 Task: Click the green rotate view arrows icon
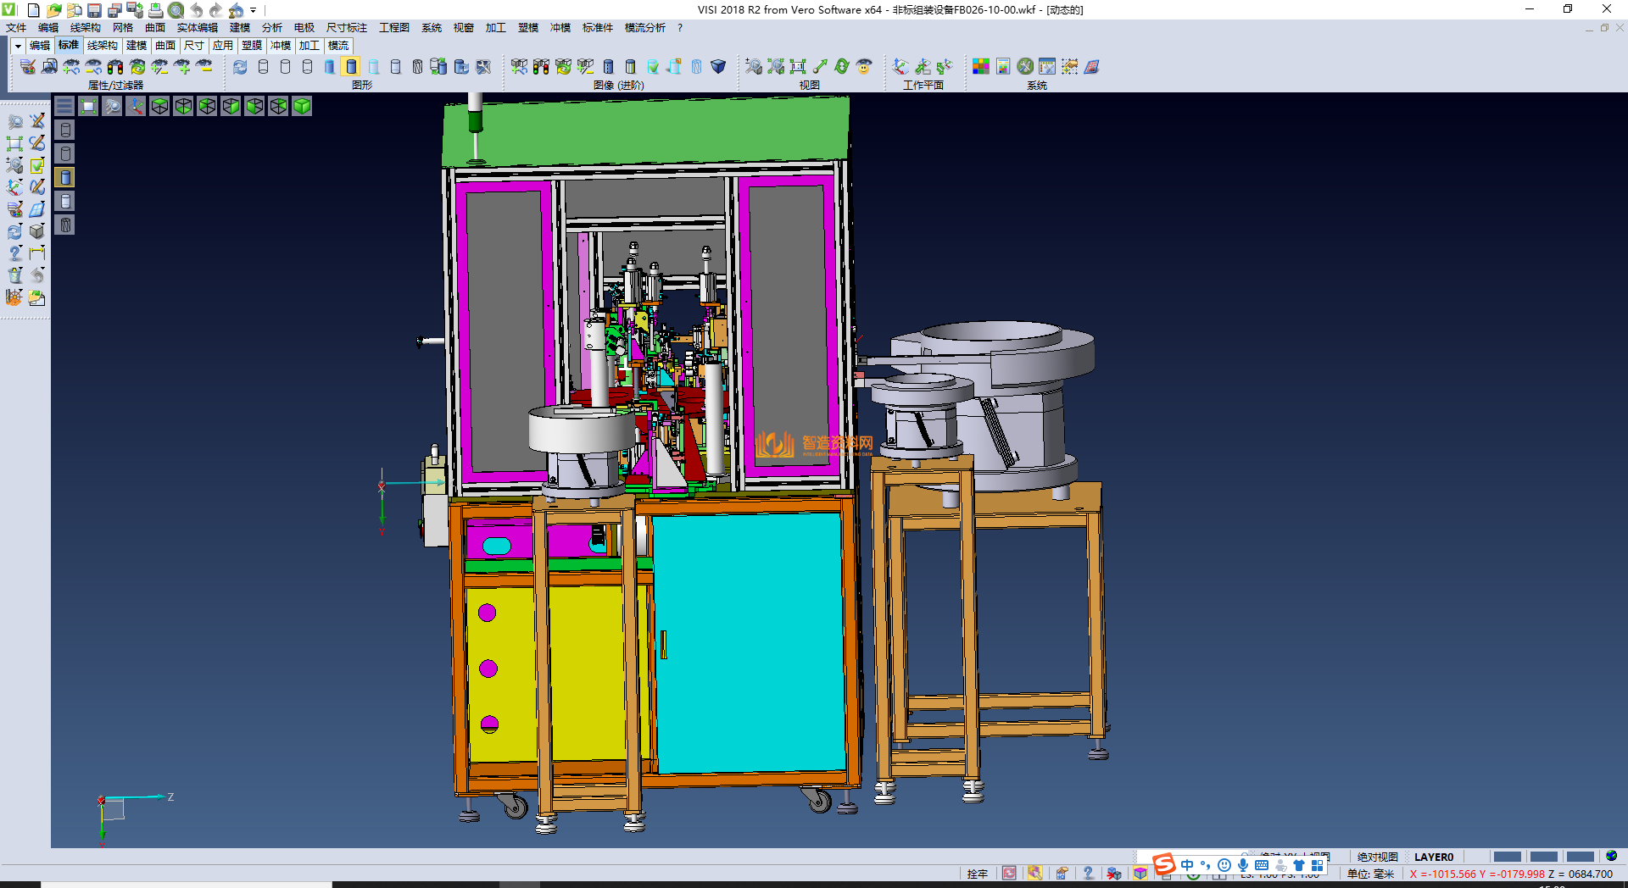coord(841,66)
